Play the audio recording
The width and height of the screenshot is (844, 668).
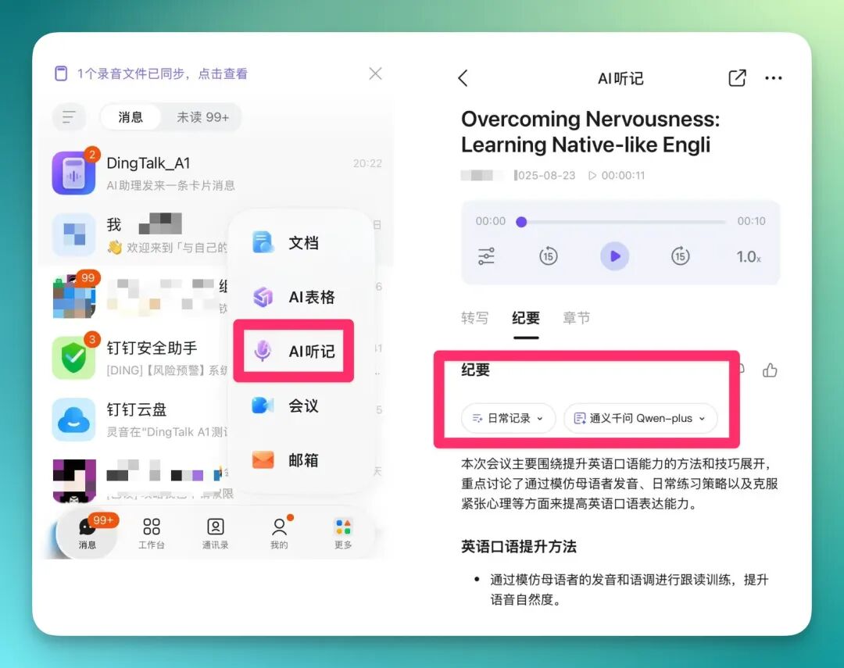pos(614,257)
